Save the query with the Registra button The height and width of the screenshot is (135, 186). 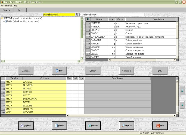(x=26, y=126)
